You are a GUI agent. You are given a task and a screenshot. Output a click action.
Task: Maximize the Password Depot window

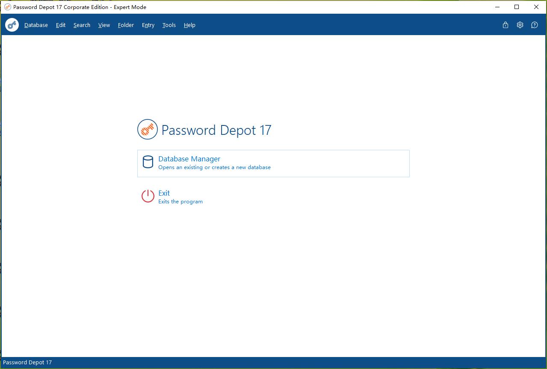tap(517, 7)
